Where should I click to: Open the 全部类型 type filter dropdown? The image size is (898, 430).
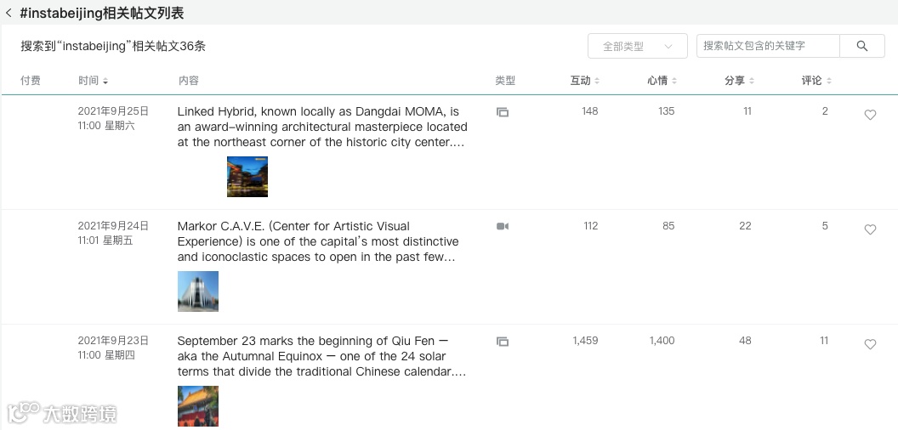click(x=637, y=46)
